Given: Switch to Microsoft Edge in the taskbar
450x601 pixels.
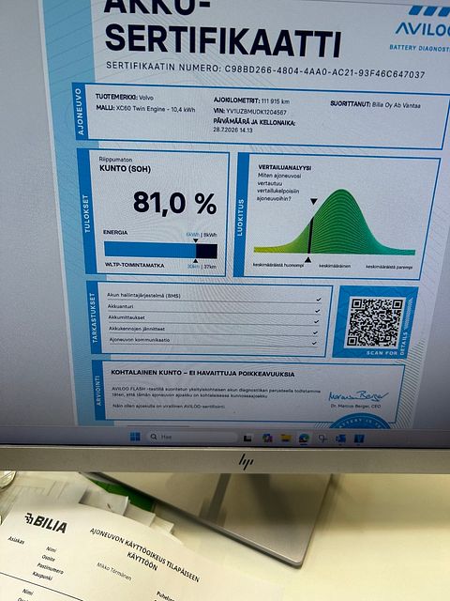Looking at the screenshot, I should (x=304, y=438).
